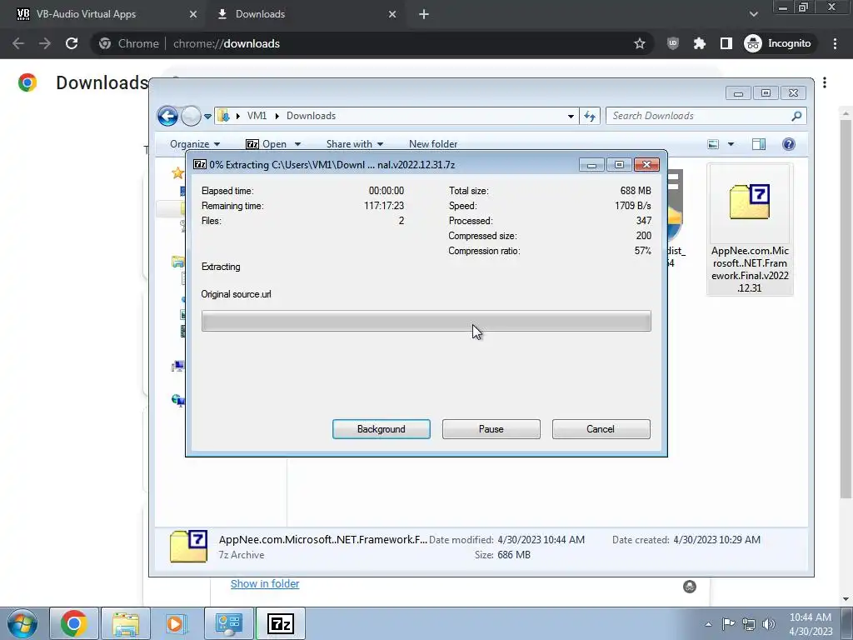Image resolution: width=853 pixels, height=640 pixels.
Task: Click the Favorites star icon in sidebar
Action: pyautogui.click(x=177, y=173)
